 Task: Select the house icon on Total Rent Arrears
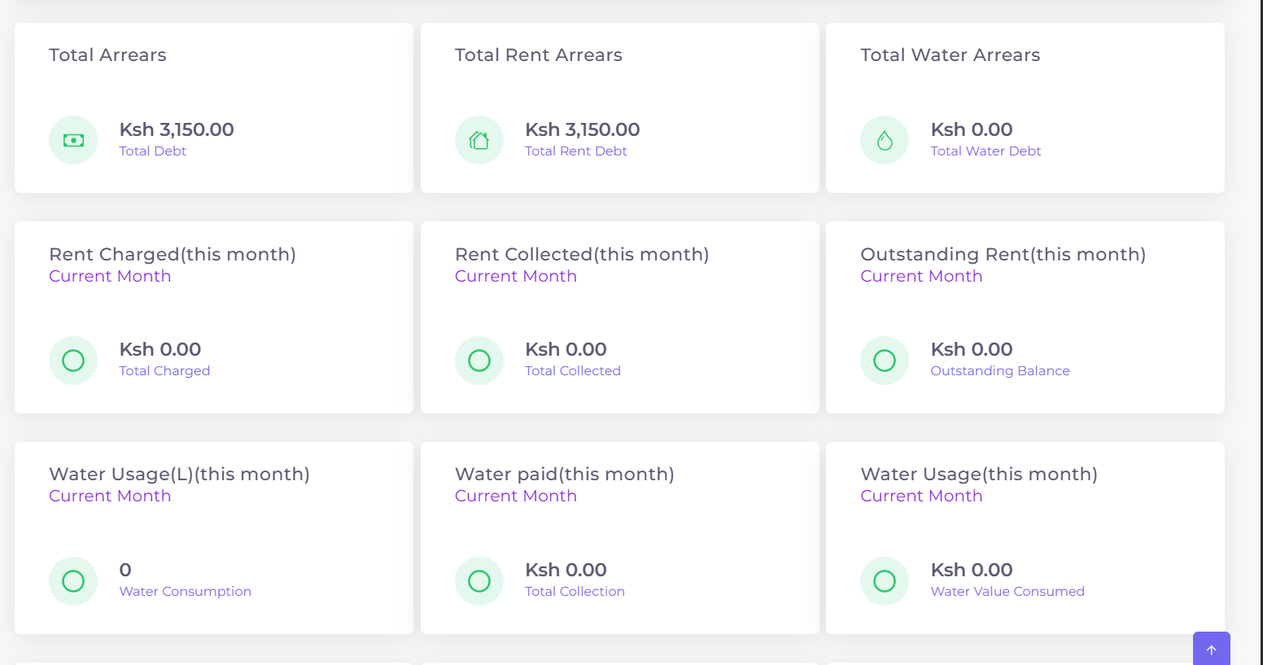pyautogui.click(x=479, y=139)
